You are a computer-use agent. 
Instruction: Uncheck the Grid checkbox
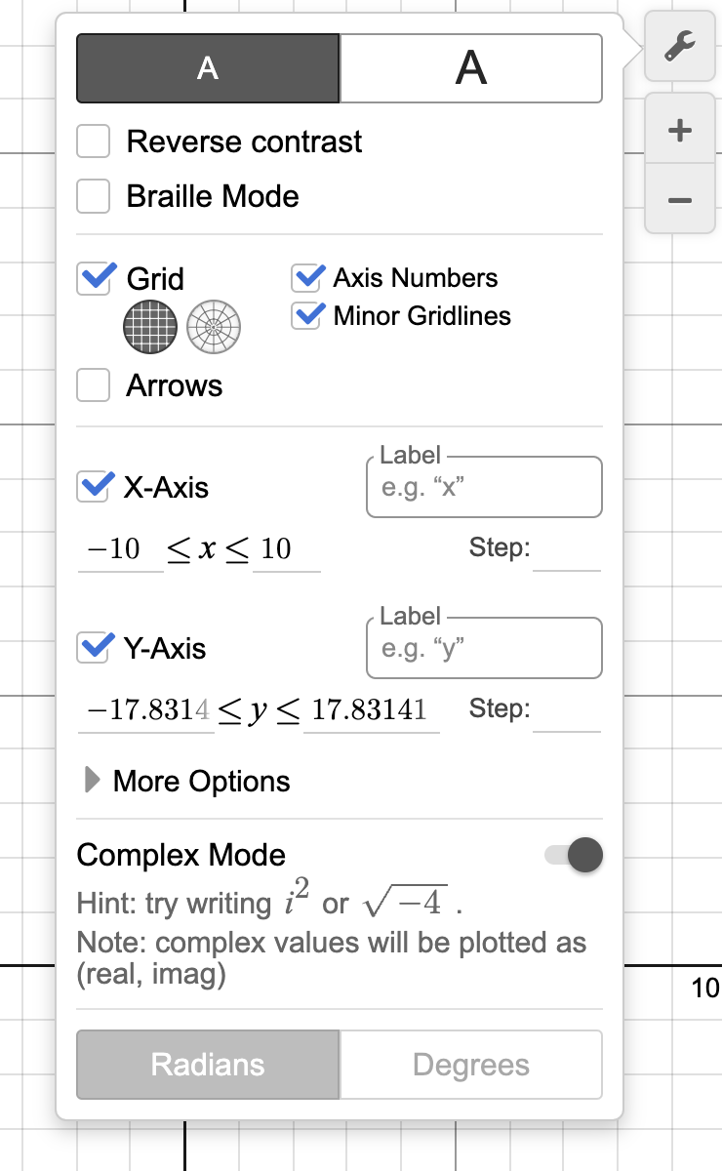point(93,278)
